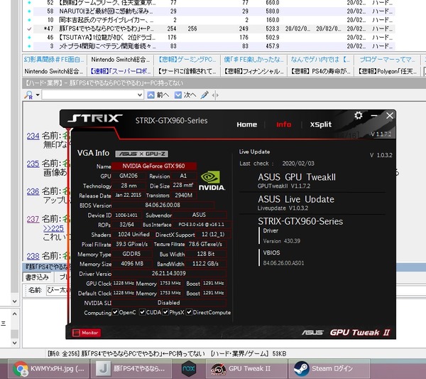Click the ASUS x GPU-Z badge

[141, 154]
